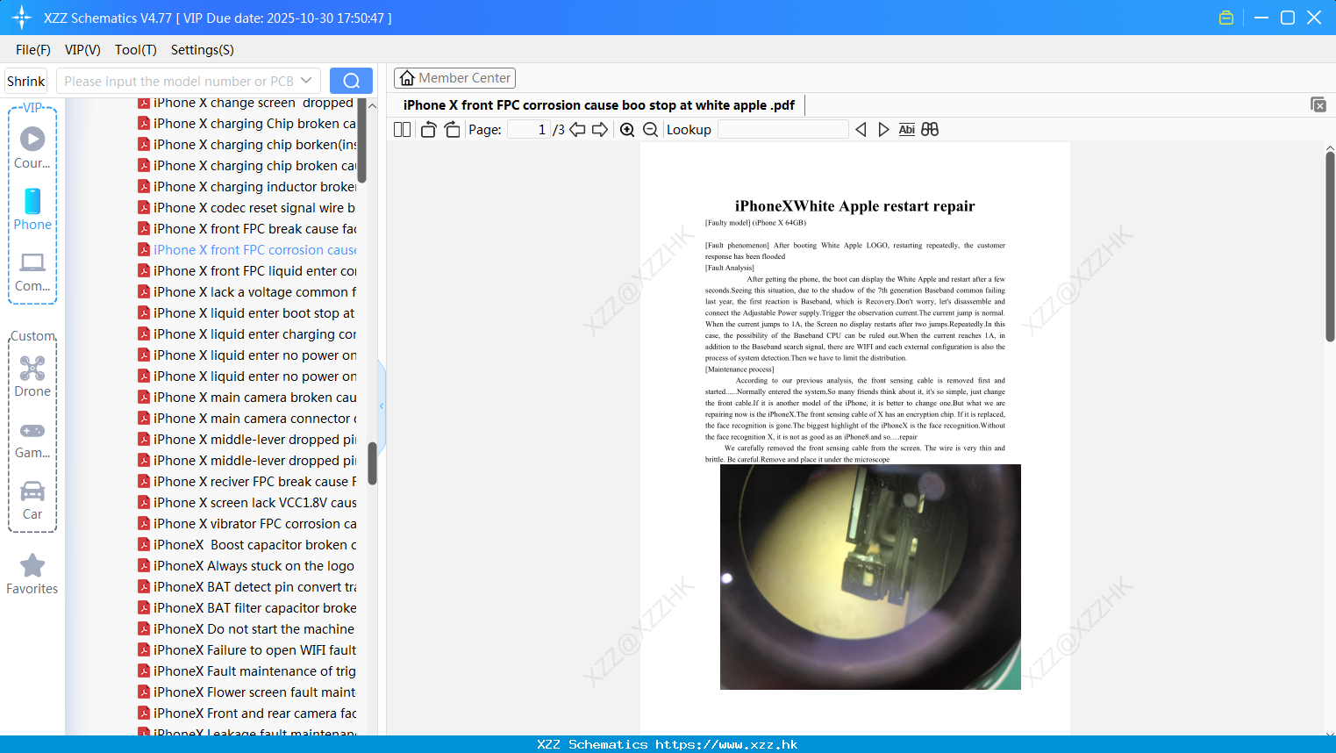Screen dimensions: 1336x753
Task: Open 'iPhoneX Front and rear camera' file
Action: [246, 714]
